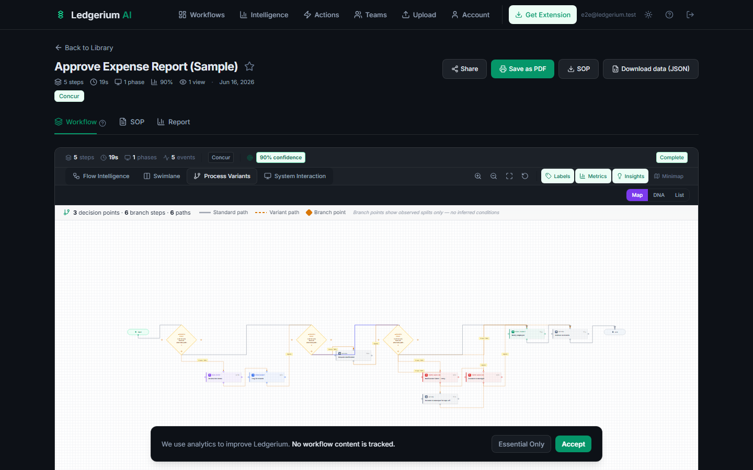Image resolution: width=753 pixels, height=470 pixels.
Task: Open the Workflows nav item
Action: (201, 15)
